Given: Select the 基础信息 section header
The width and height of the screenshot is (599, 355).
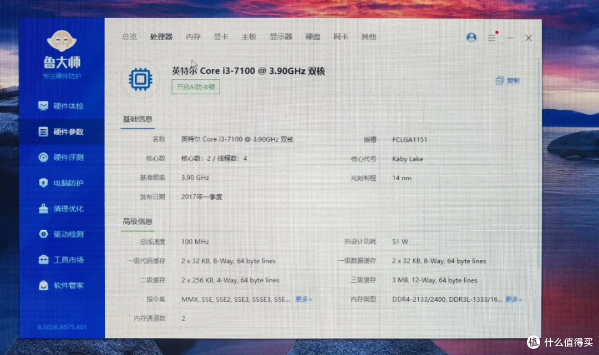Looking at the screenshot, I should coord(138,119).
